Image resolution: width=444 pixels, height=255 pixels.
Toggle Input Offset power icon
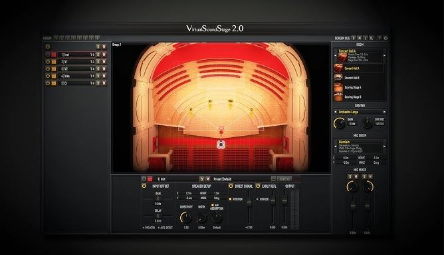click(144, 186)
